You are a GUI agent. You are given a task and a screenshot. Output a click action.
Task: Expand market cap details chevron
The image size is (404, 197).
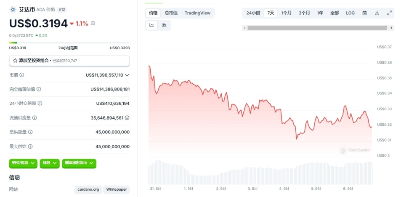click(x=127, y=75)
